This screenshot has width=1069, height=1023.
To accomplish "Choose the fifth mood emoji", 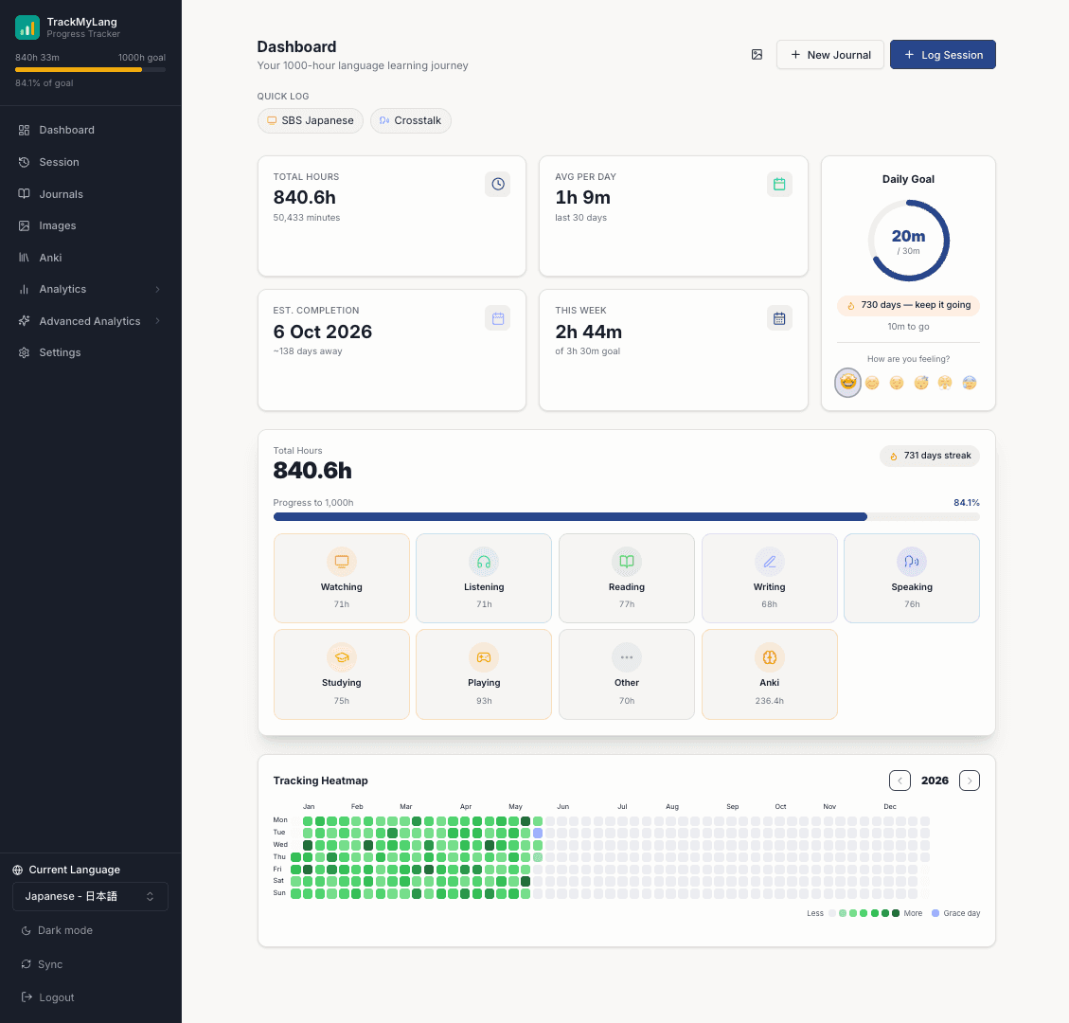I will (945, 383).
